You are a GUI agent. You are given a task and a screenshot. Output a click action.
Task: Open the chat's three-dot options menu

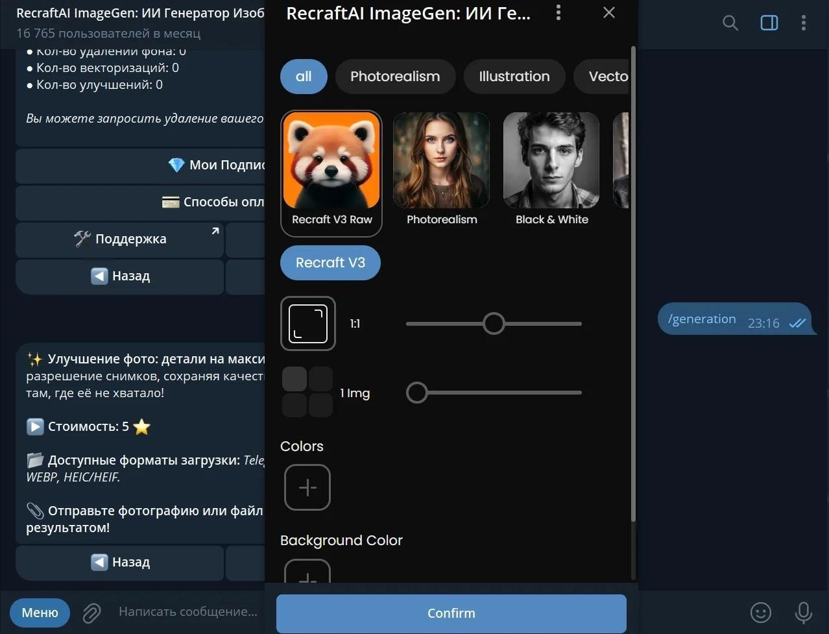(x=804, y=23)
